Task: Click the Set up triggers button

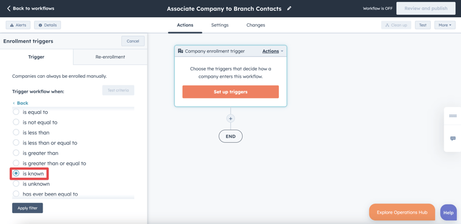Action: [231, 92]
